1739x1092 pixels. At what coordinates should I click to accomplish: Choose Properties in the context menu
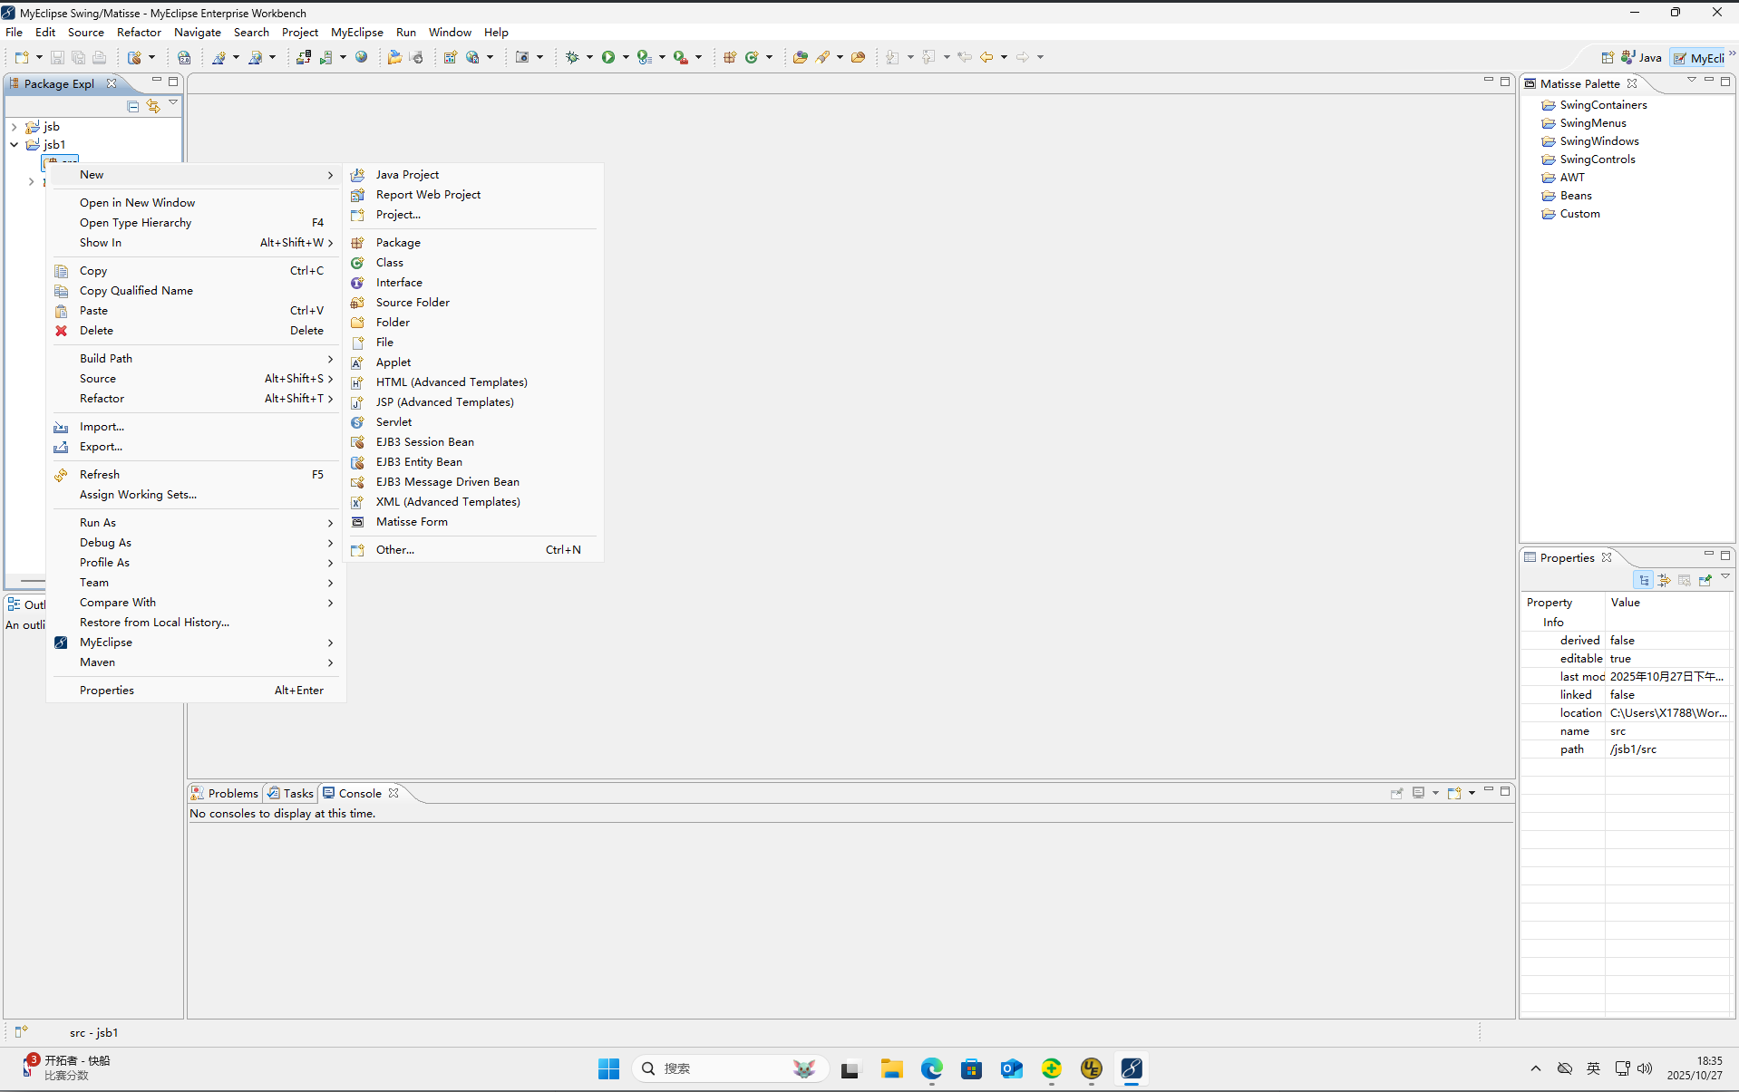tap(196, 691)
